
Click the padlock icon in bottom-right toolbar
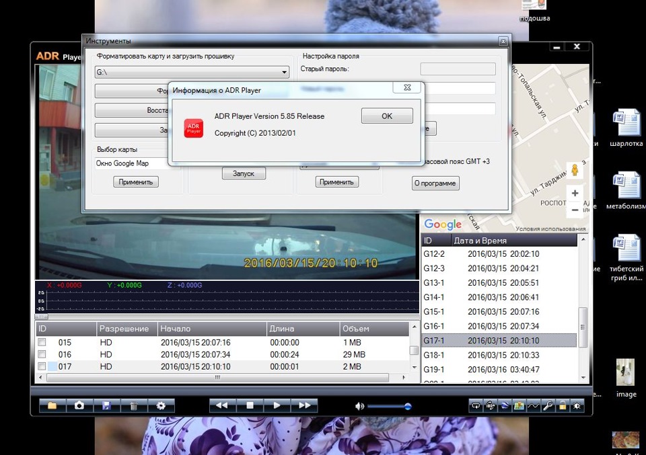(x=563, y=406)
